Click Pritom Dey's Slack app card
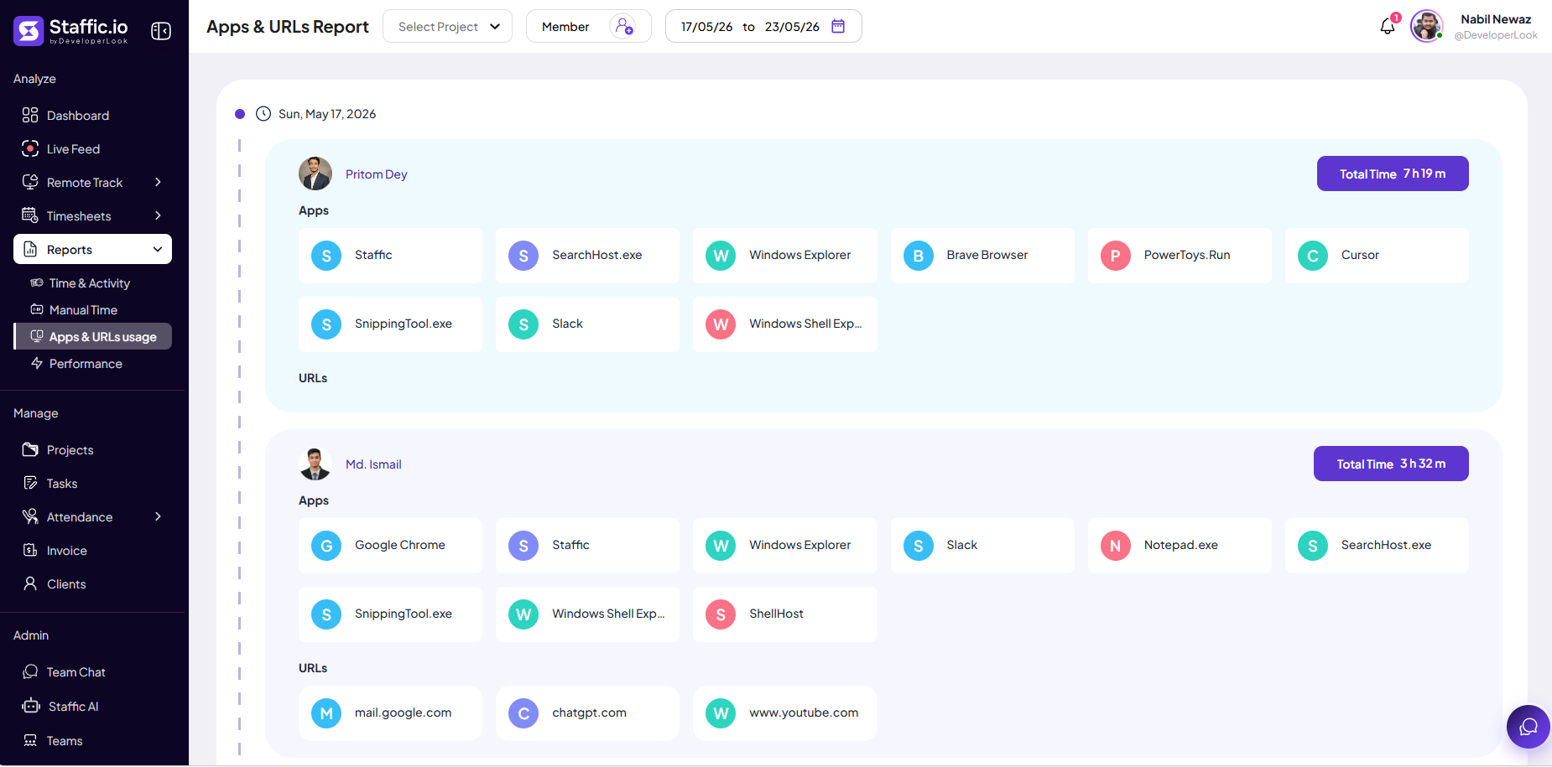 [x=587, y=324]
